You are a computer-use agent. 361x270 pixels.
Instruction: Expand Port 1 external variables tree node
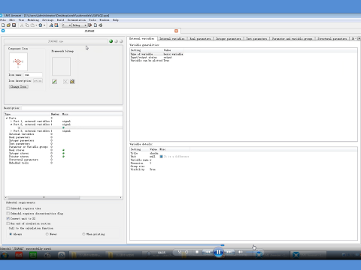click(x=11, y=121)
